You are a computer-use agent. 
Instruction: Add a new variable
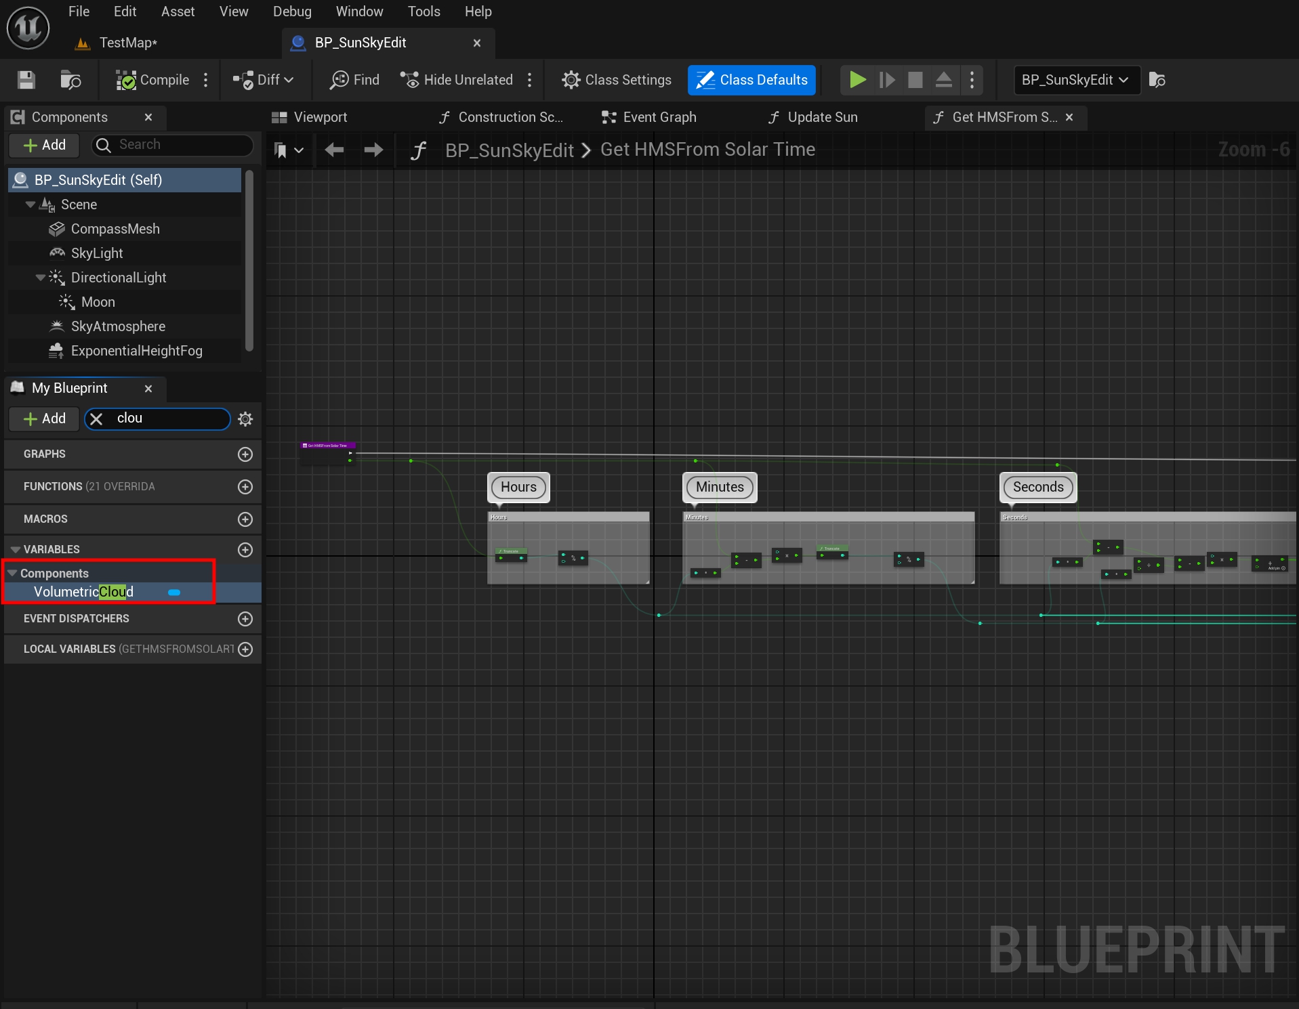click(245, 550)
